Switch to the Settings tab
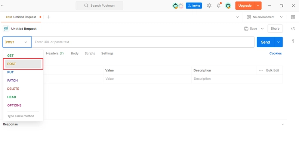The image size is (299, 146). click(x=107, y=53)
